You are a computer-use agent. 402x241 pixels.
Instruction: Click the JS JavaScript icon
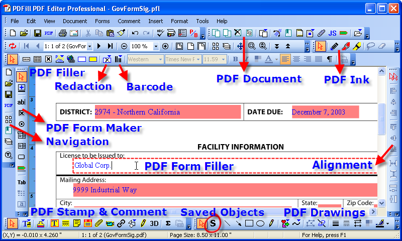(x=332, y=33)
